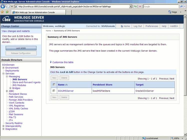This screenshot has width=187, height=140.
Task: Collapse the Messaging tree node
Action: coord(7,77)
